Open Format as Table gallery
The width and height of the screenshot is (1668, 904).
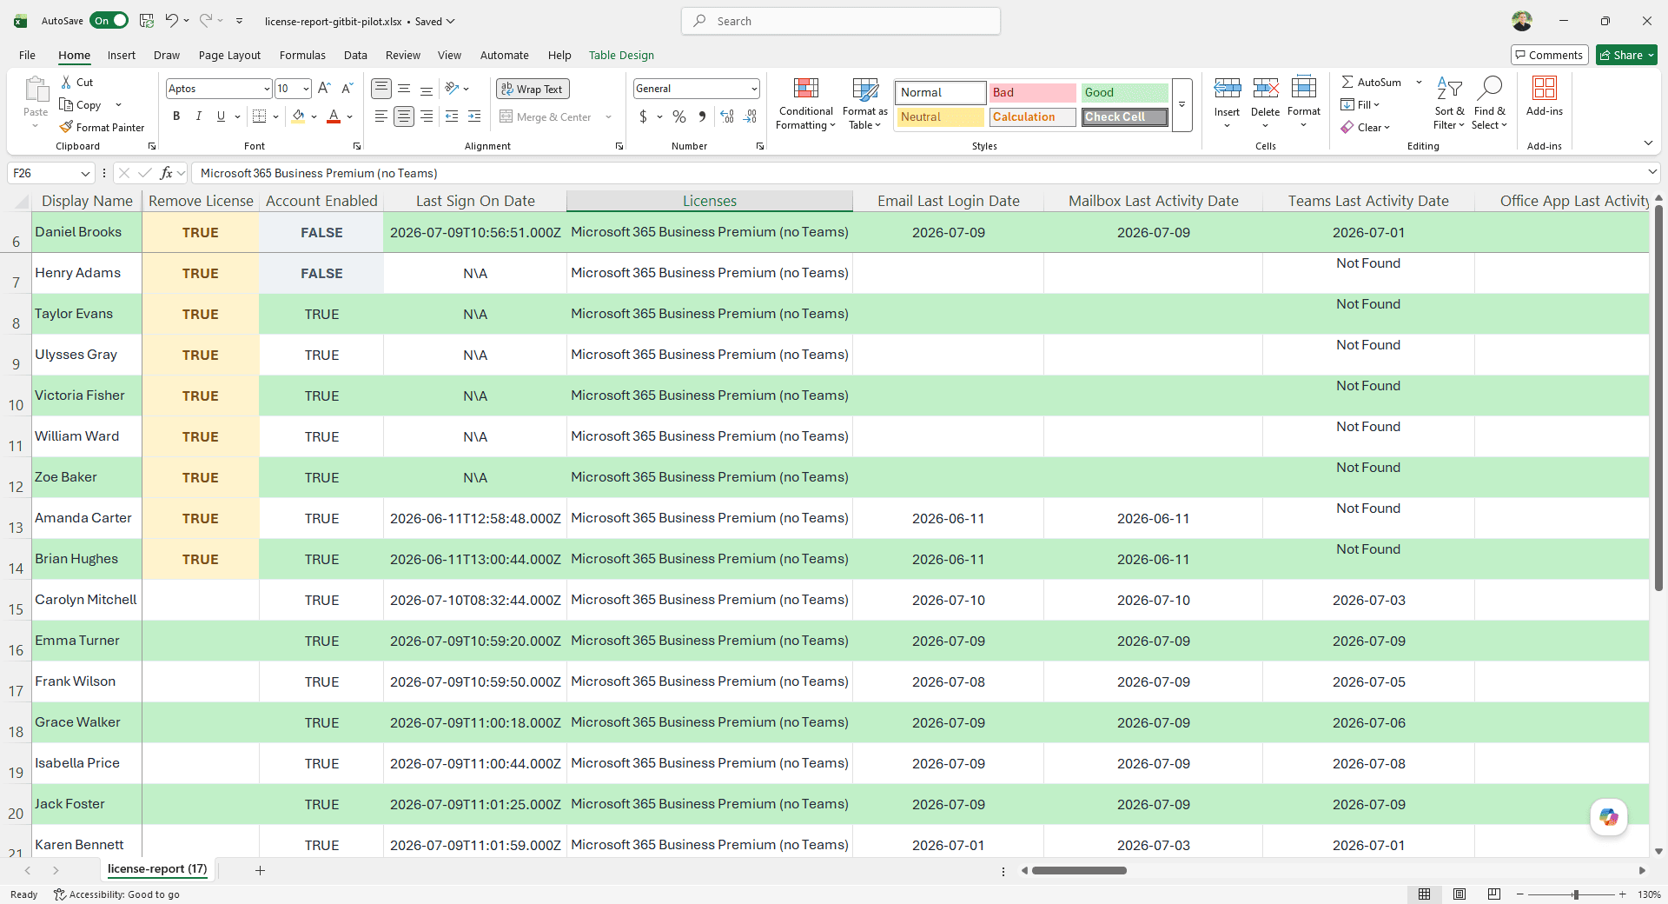(x=865, y=104)
